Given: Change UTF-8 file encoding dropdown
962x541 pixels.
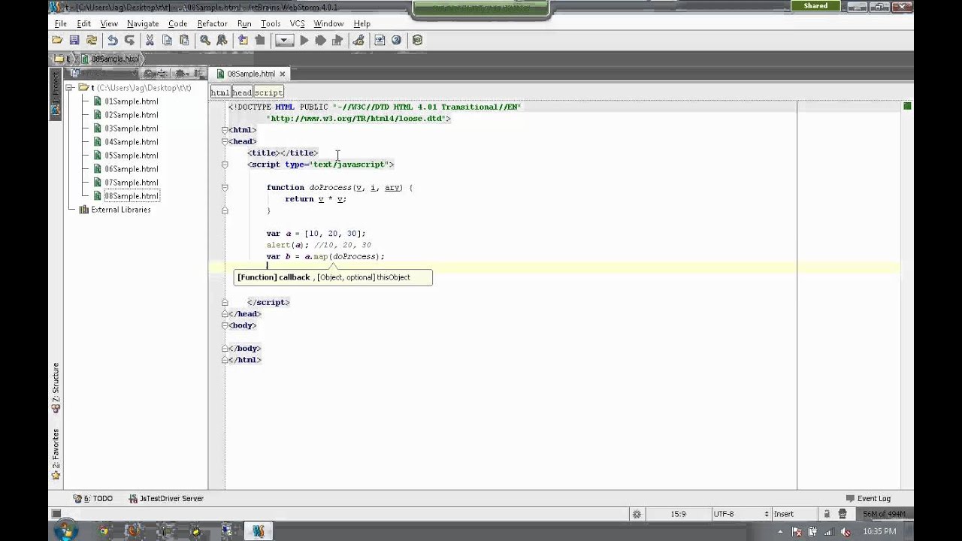Looking at the screenshot, I should [x=740, y=514].
